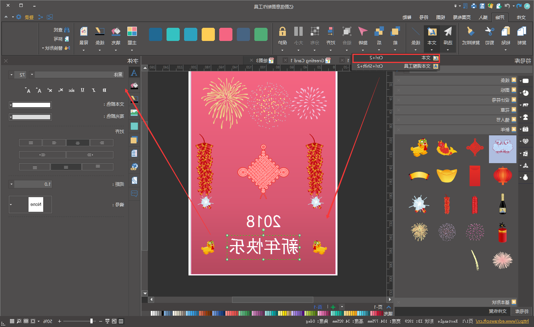This screenshot has width=534, height=327.
Task: Toggle italic I formatting
Action: (94, 90)
